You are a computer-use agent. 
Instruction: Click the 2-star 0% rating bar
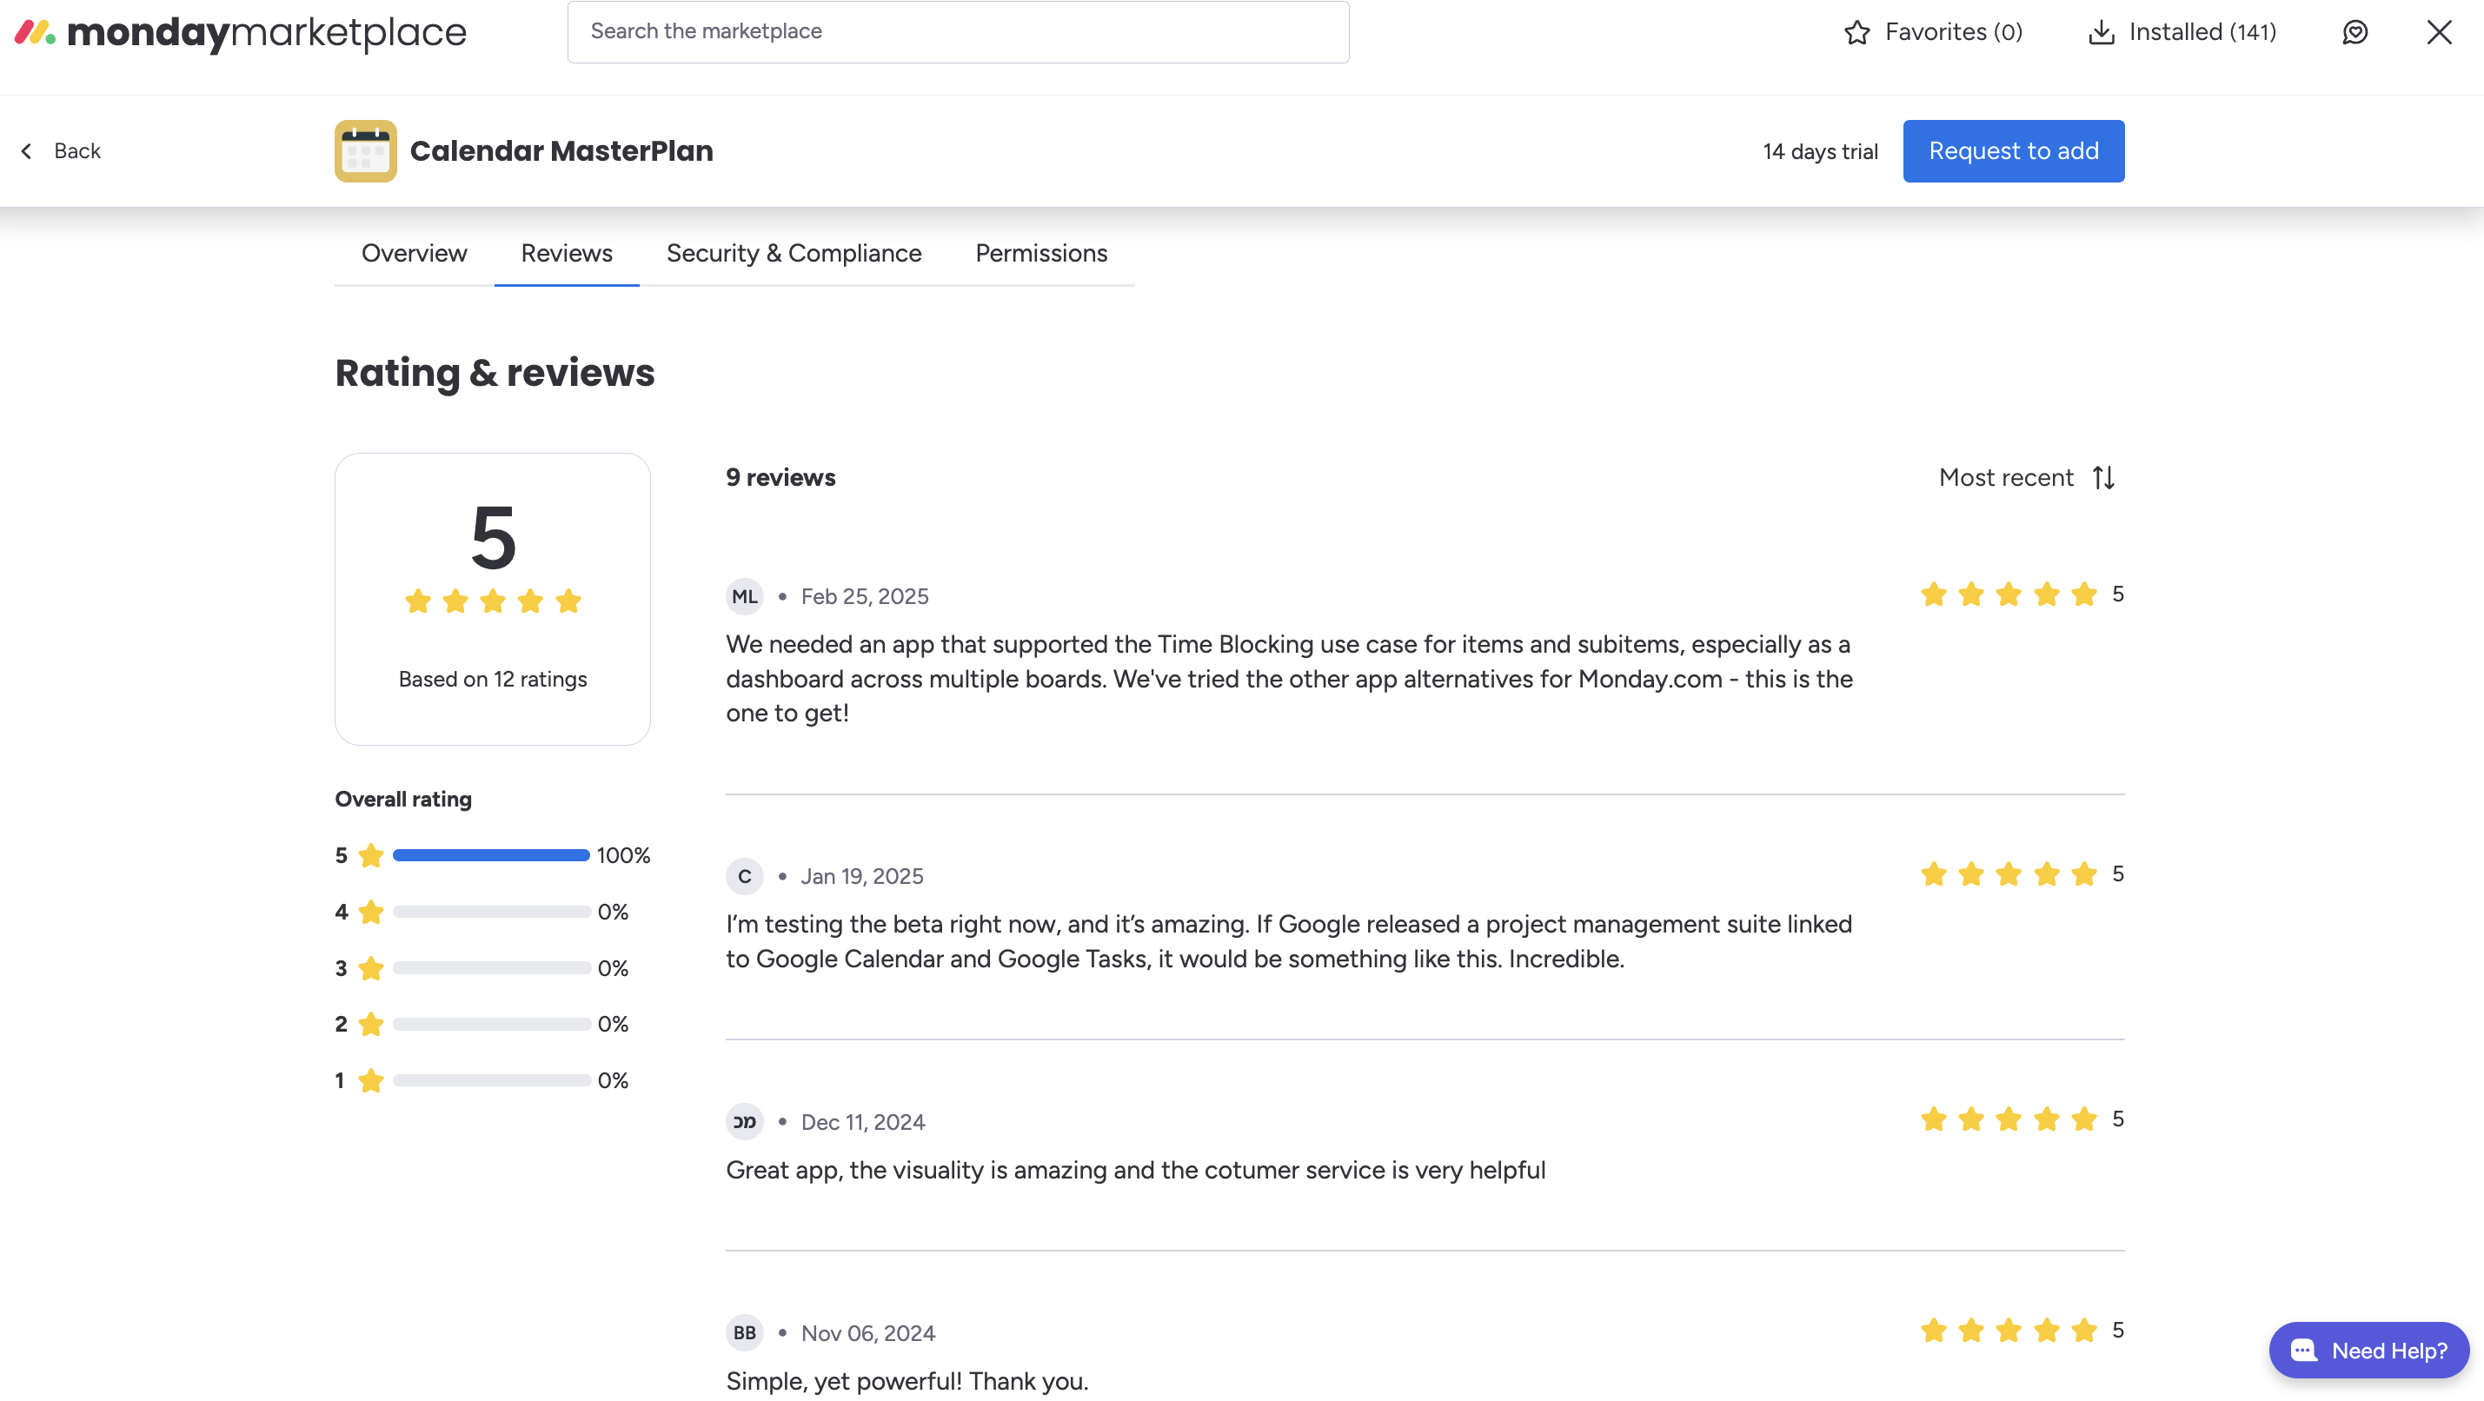click(x=492, y=1025)
